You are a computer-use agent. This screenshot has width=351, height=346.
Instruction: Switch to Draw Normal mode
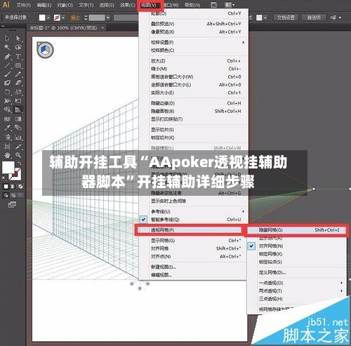click(6, 195)
